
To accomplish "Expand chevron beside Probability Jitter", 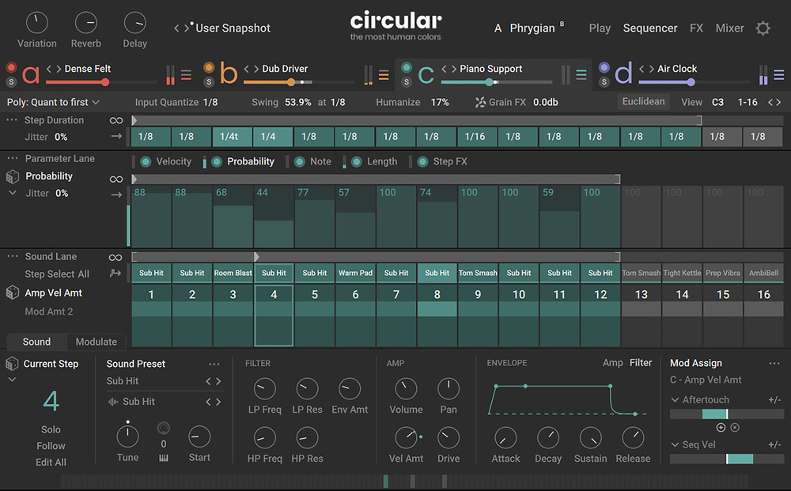I will [12, 193].
